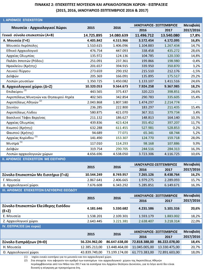
Task: Select the 17,8% change value cell
Action: (x=195, y=35)
